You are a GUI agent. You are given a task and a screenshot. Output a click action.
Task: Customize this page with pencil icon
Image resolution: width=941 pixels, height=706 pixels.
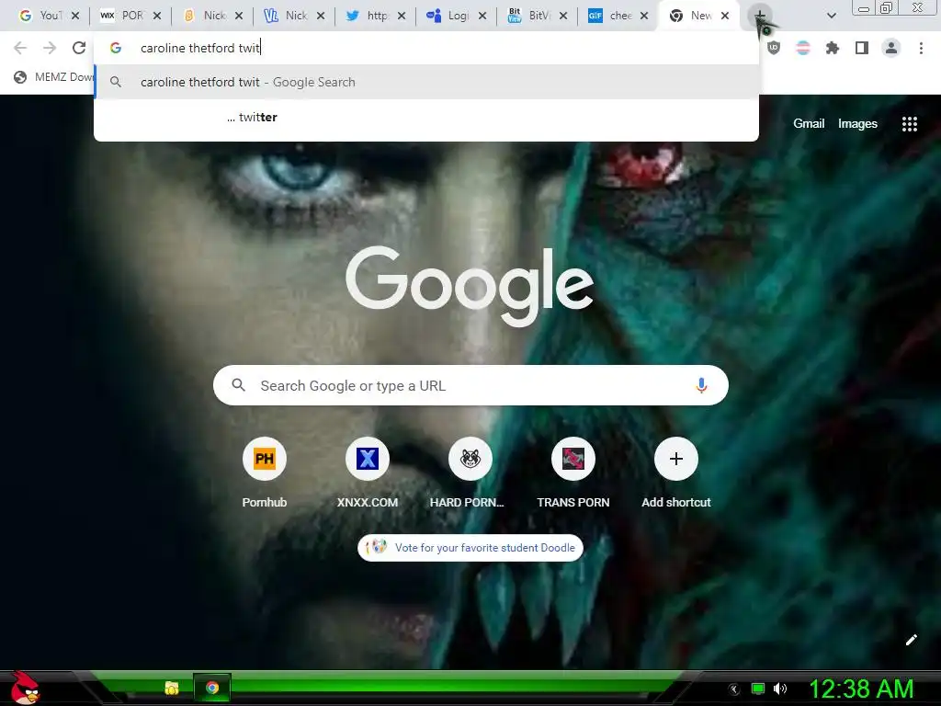point(911,640)
